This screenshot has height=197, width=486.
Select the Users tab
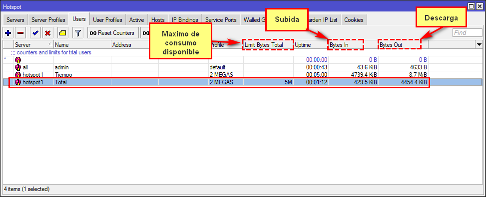point(79,19)
